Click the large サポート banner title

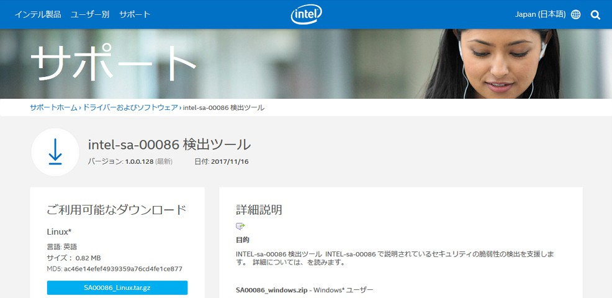[x=113, y=63]
